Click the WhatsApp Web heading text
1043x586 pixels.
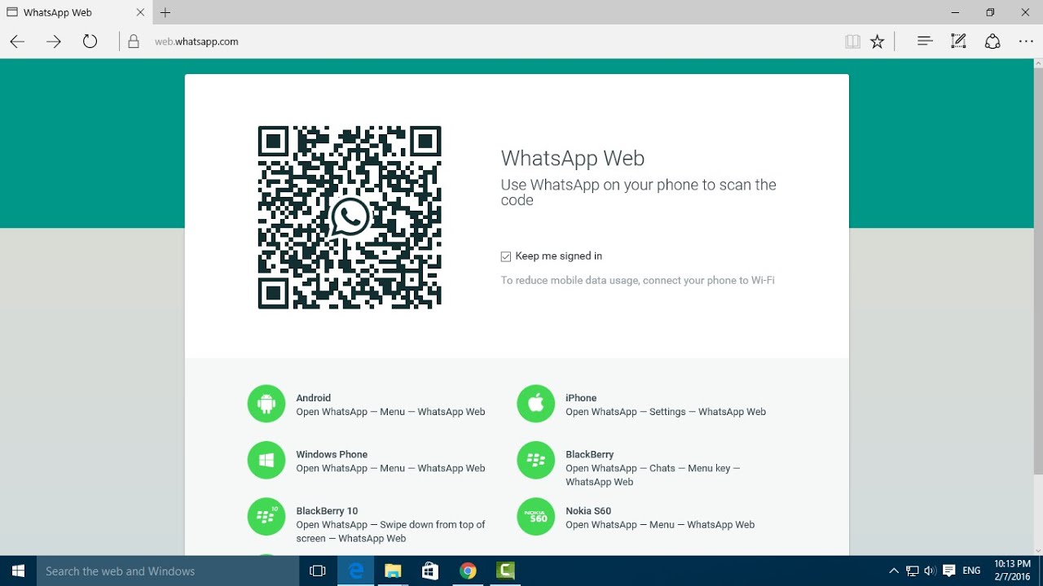pyautogui.click(x=572, y=158)
